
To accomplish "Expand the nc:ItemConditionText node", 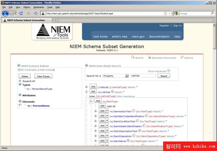I will 95,121.
